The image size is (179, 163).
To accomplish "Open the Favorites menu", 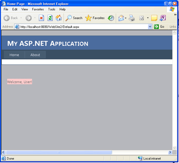I will tap(38, 10).
